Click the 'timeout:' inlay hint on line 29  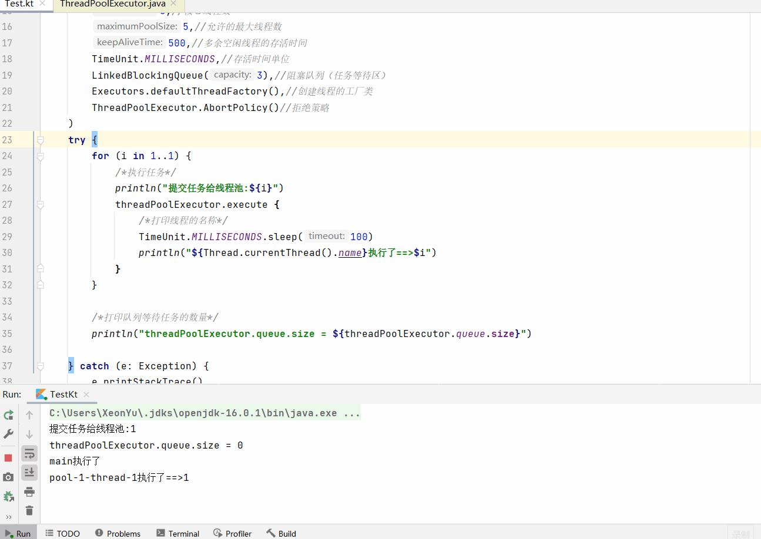[326, 236]
